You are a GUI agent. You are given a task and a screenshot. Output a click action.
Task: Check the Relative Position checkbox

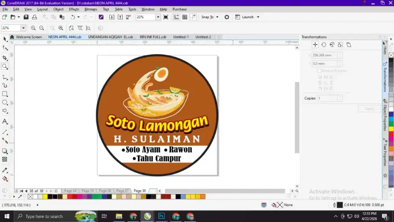(319, 71)
